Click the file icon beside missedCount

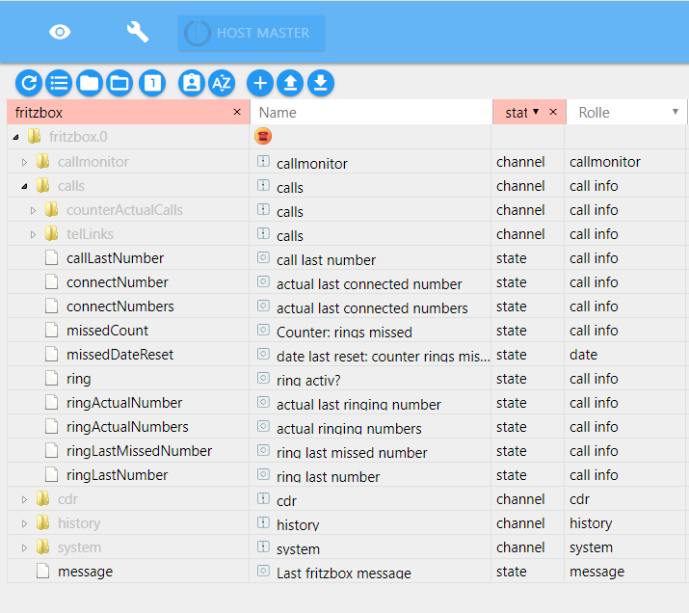(x=51, y=331)
